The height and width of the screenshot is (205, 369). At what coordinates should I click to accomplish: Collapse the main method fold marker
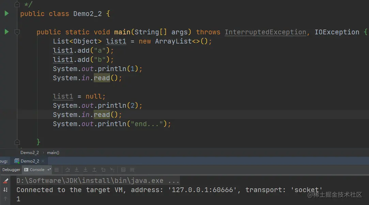17,32
